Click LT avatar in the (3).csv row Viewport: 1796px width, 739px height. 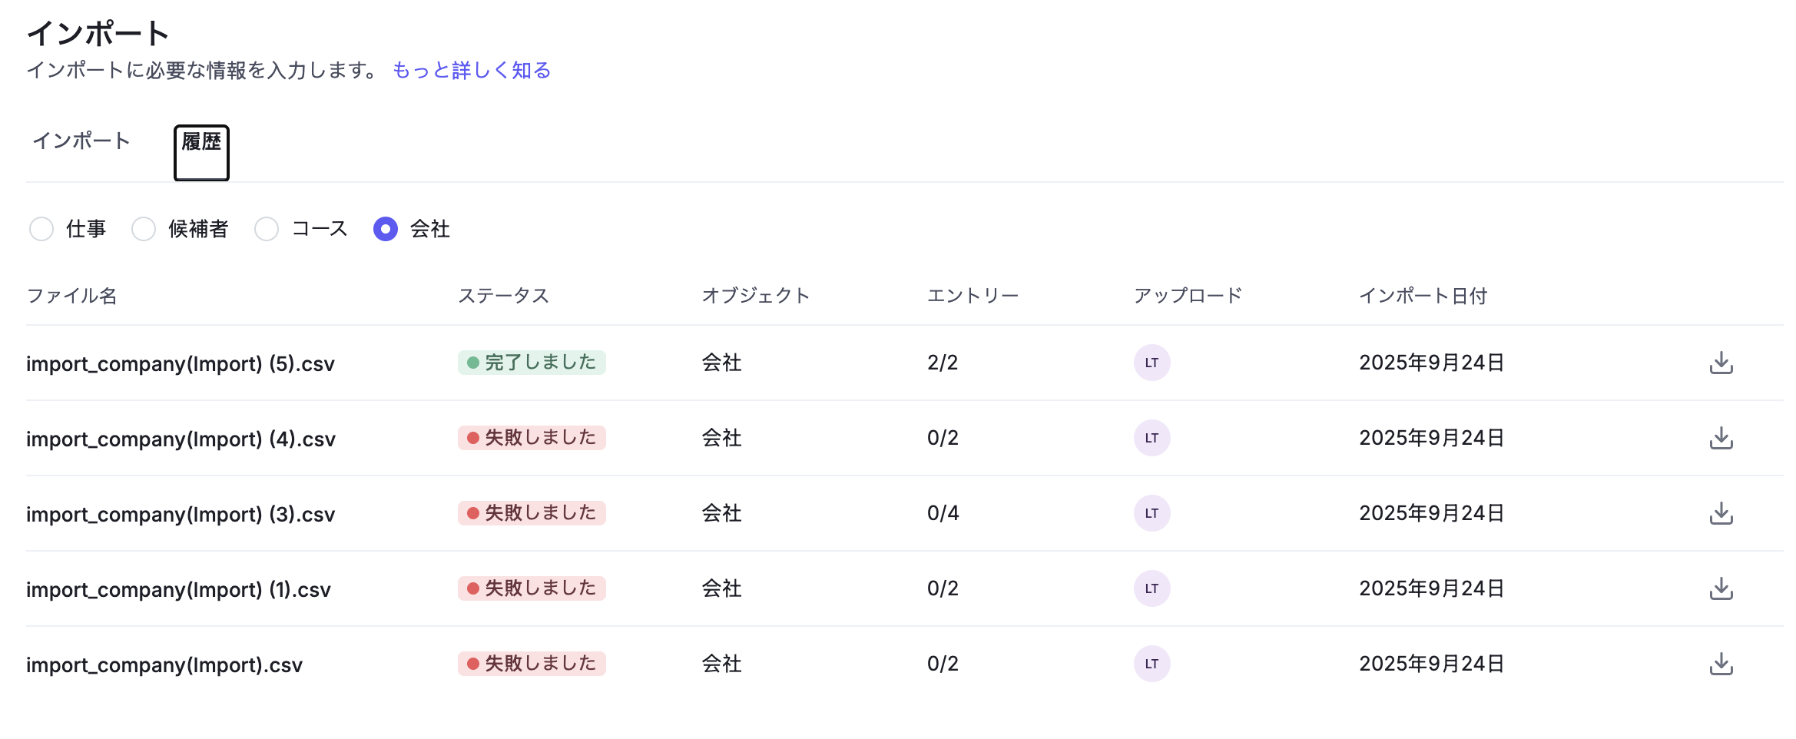(1151, 513)
